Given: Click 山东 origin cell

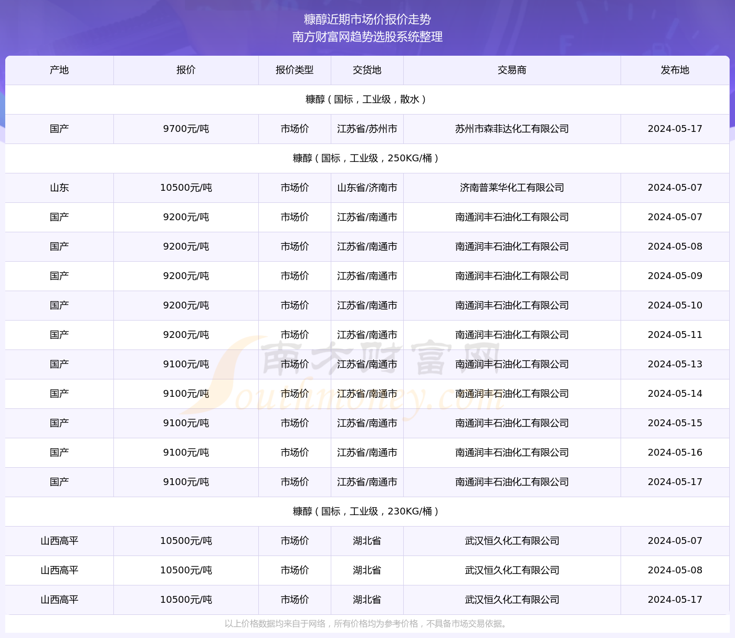Looking at the screenshot, I should pyautogui.click(x=59, y=188).
